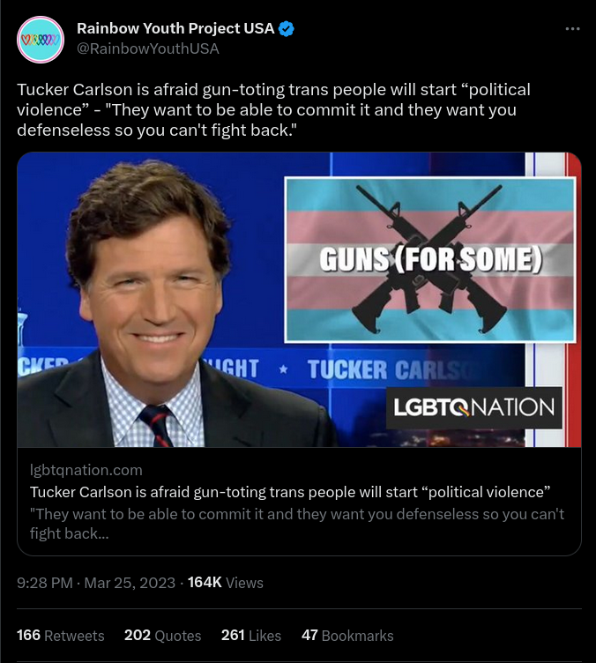Open the @RainbowYouthUSA handle link
Image resolution: width=596 pixels, height=663 pixels.
point(148,48)
